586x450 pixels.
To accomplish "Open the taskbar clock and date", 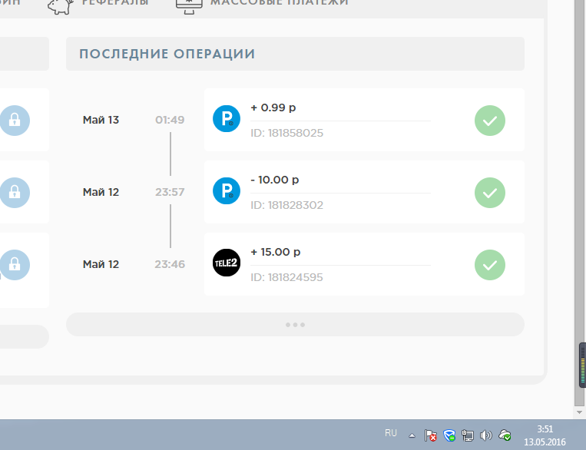I will pyautogui.click(x=545, y=435).
